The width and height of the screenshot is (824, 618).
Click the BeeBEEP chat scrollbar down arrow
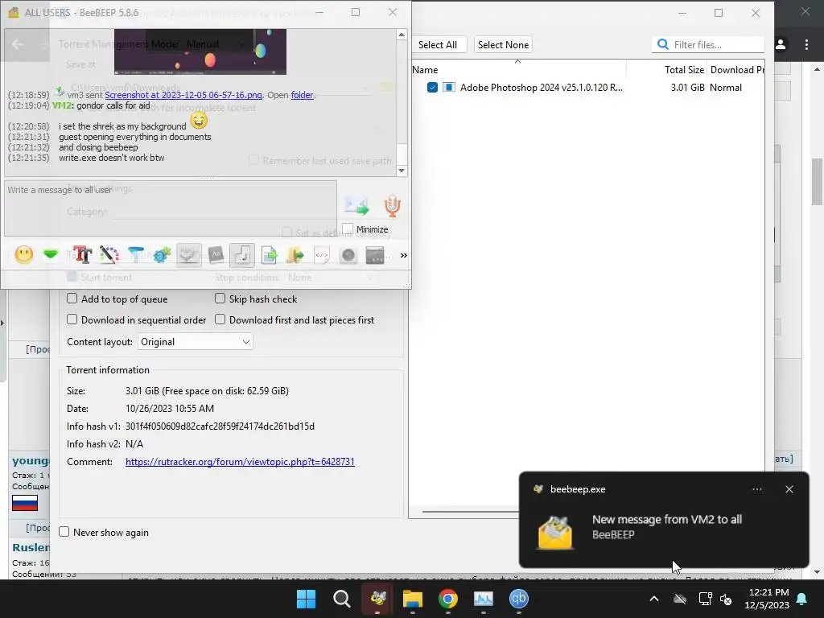click(402, 171)
